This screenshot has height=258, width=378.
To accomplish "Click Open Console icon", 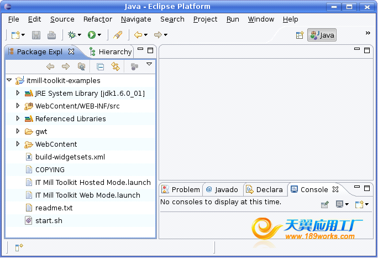I will (359, 204).
